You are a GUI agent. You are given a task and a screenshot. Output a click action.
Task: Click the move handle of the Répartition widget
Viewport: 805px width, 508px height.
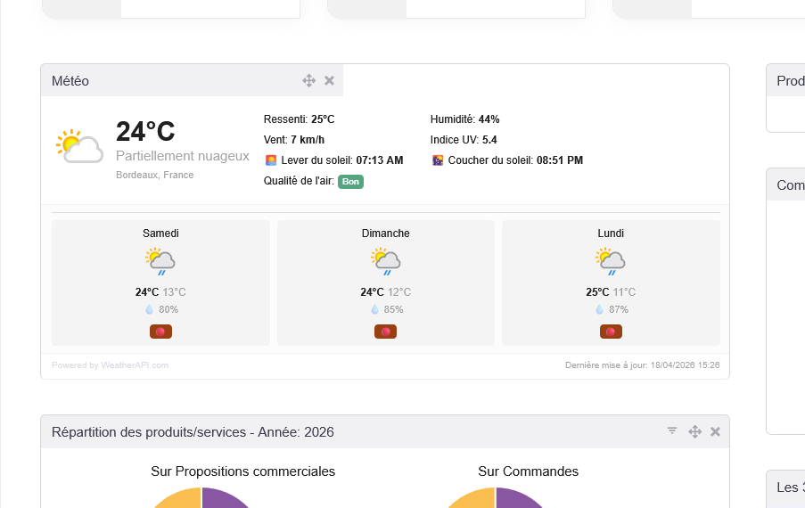[x=695, y=431]
